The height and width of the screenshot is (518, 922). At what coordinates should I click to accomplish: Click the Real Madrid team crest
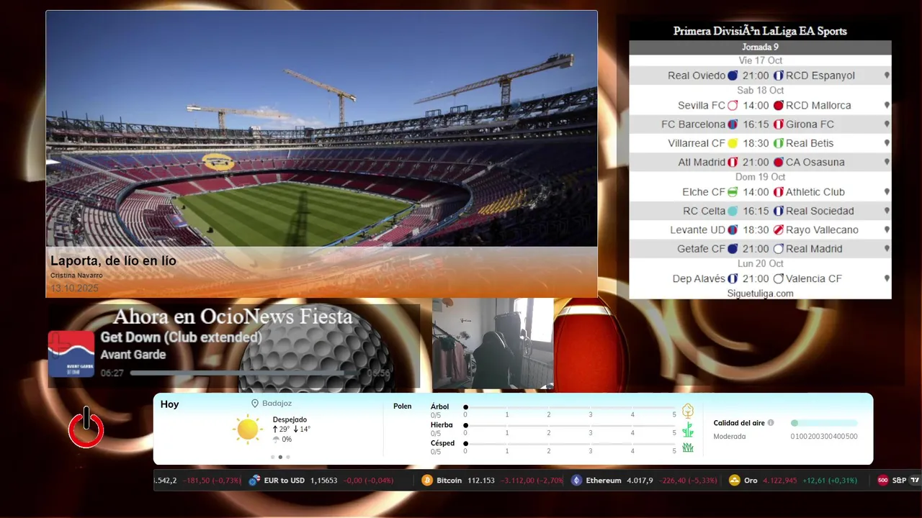click(779, 249)
